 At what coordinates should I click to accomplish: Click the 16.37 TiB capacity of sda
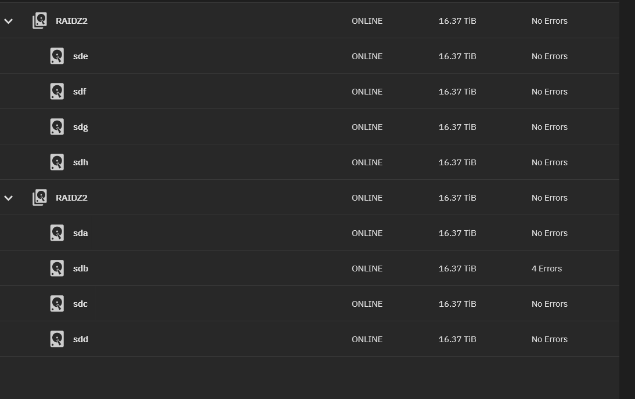click(x=457, y=233)
